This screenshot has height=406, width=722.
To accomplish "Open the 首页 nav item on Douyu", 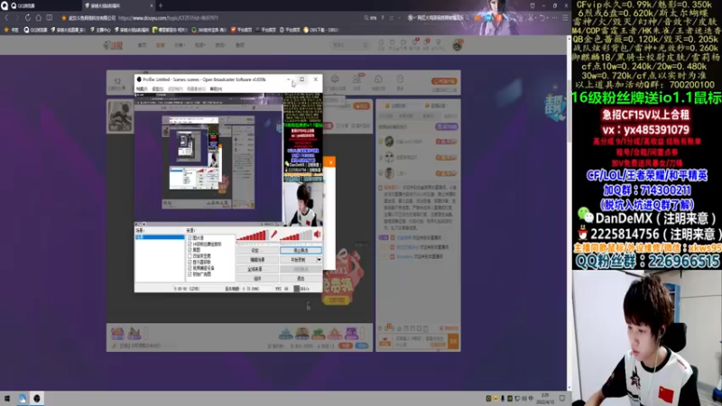I will tap(143, 45).
